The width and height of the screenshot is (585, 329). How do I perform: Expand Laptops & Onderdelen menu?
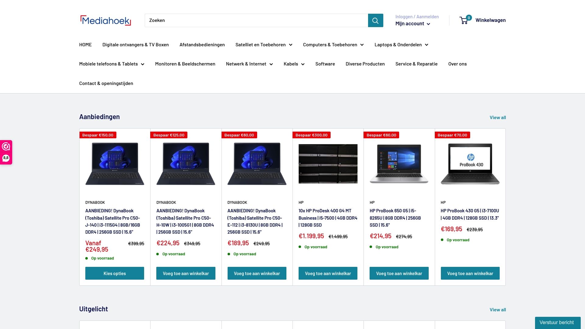pos(401,45)
